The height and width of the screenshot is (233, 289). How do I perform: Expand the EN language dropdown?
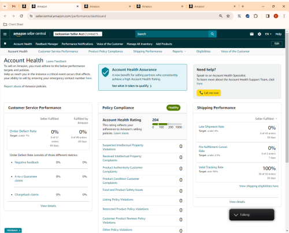268,34
